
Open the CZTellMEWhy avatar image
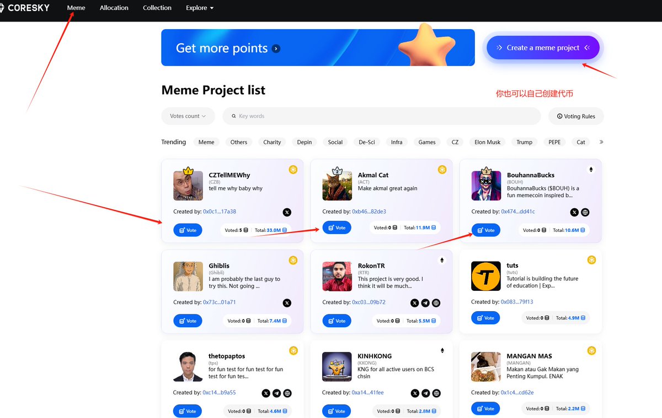click(x=188, y=186)
